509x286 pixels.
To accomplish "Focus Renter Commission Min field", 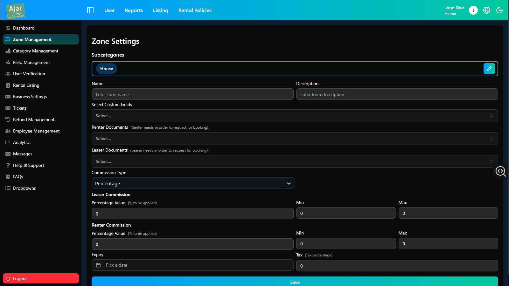I will (346, 243).
